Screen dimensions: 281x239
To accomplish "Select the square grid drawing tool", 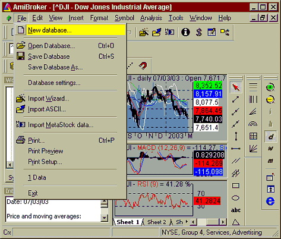I will [x=253, y=136].
